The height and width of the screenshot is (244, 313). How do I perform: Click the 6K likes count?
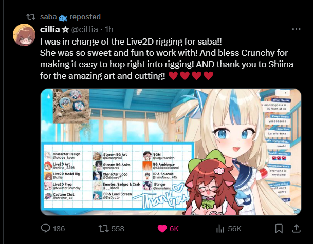click(174, 229)
